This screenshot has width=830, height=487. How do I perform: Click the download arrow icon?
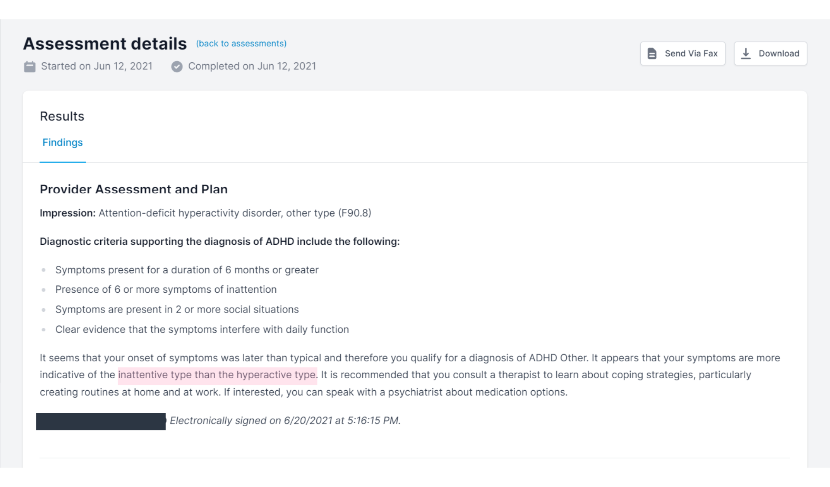(746, 54)
